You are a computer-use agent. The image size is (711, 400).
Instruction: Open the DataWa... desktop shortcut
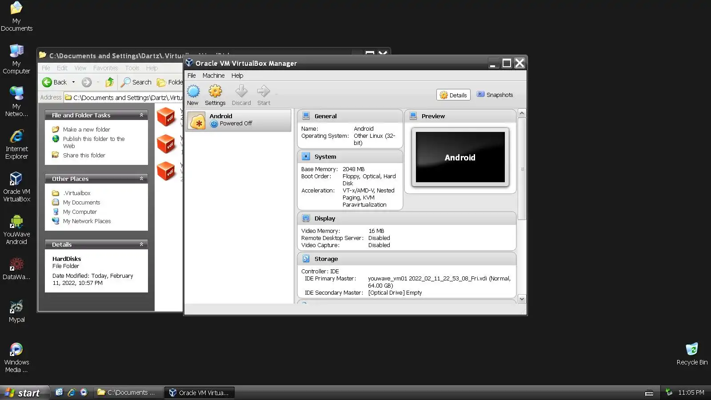click(16, 269)
